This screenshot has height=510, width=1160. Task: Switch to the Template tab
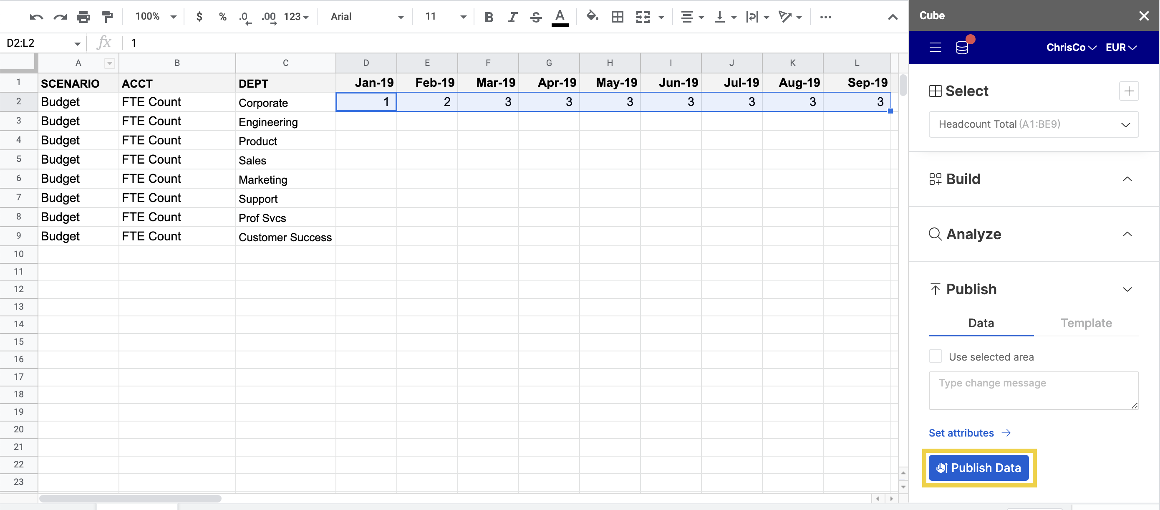[x=1087, y=323]
